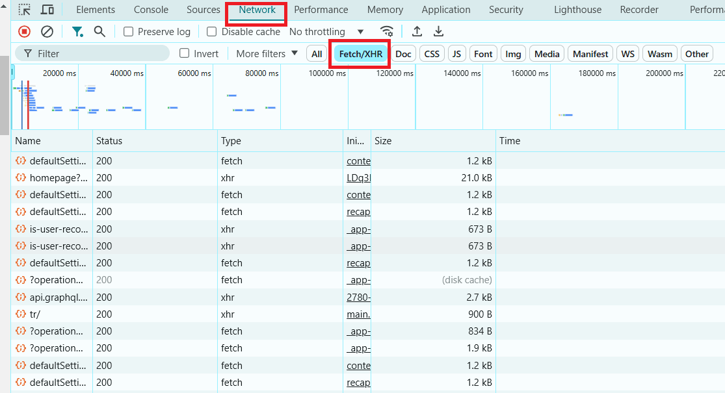Select the homepage? request row
This screenshot has height=393, width=725.
[x=368, y=178]
